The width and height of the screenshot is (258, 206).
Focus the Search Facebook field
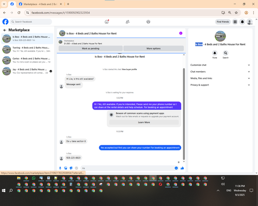[31, 22]
